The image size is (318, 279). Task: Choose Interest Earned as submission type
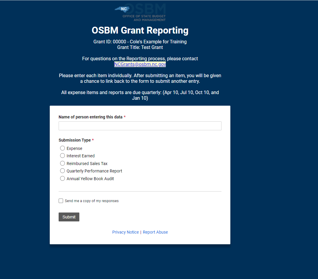tap(62, 156)
